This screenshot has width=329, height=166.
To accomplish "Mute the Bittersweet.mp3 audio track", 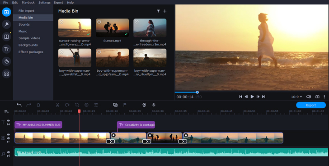I will (9, 152).
